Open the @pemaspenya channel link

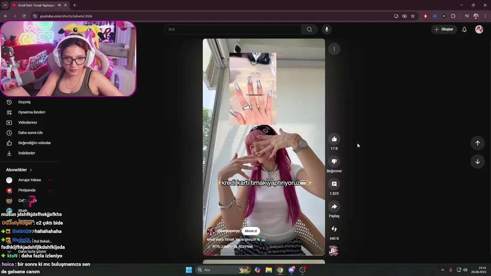pyautogui.click(x=228, y=231)
